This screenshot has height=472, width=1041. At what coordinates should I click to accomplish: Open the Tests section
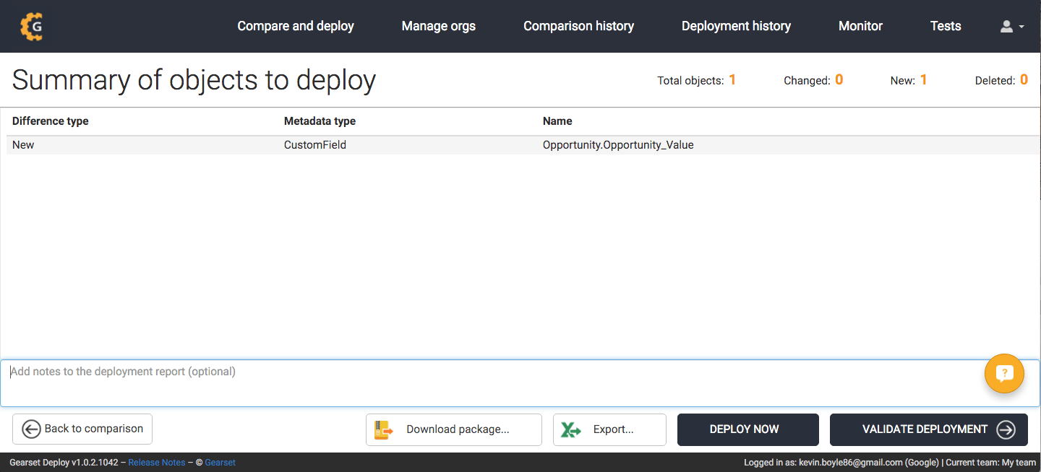pyautogui.click(x=946, y=26)
